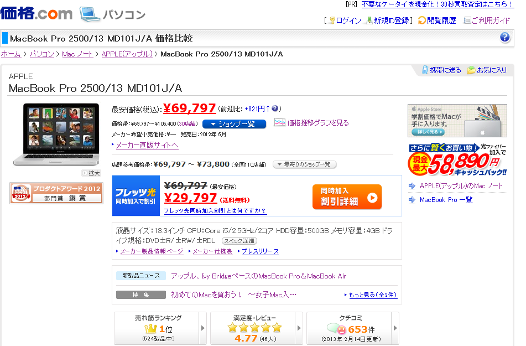The height and width of the screenshot is (346, 526).
Task: Add to お気に入り favorites
Action: click(492, 70)
